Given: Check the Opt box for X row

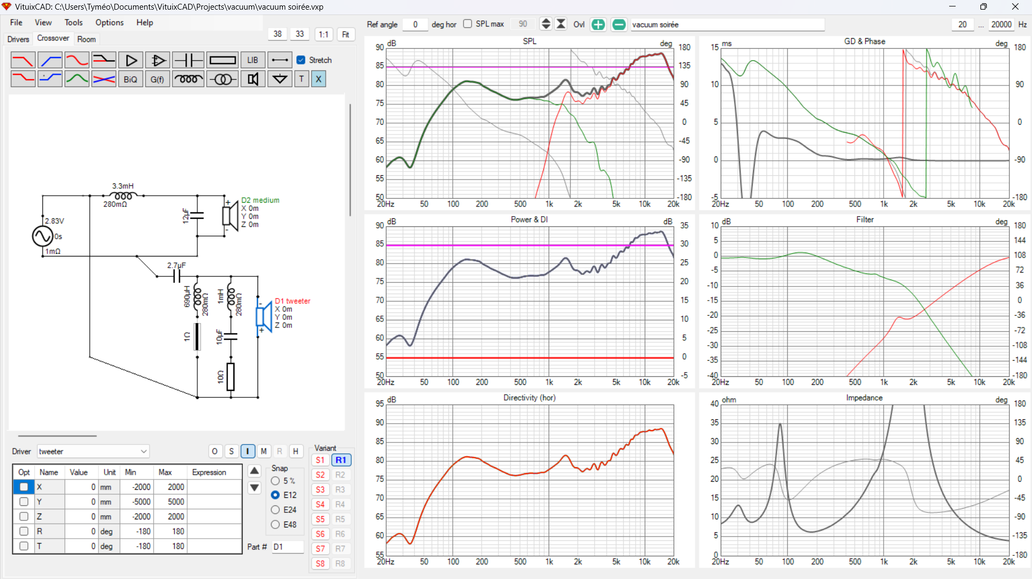Looking at the screenshot, I should (x=24, y=487).
